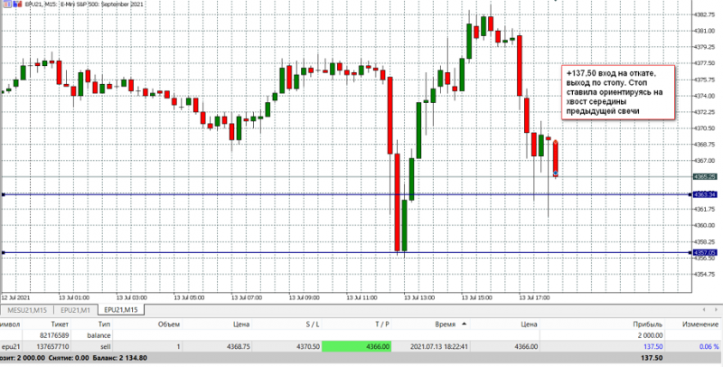Switch to the MESU21,M15 chart tab
Image resolution: width=723 pixels, height=367 pixels.
(28, 310)
